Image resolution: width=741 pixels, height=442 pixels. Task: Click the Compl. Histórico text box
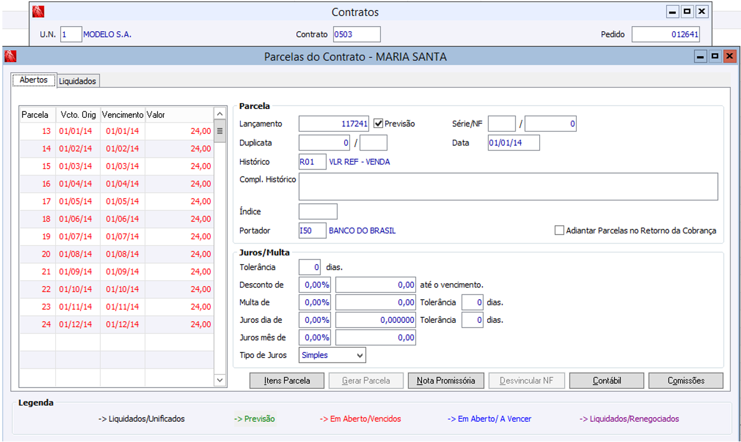(508, 187)
